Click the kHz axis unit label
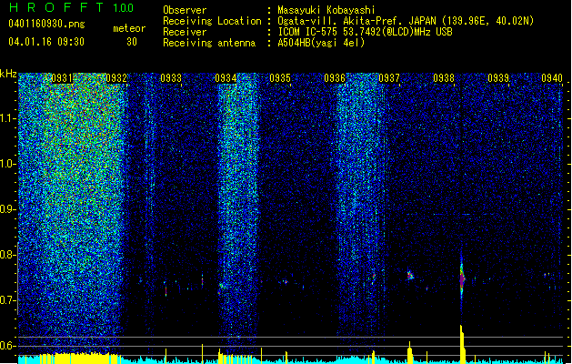This screenshot has height=364, width=572. [8, 74]
